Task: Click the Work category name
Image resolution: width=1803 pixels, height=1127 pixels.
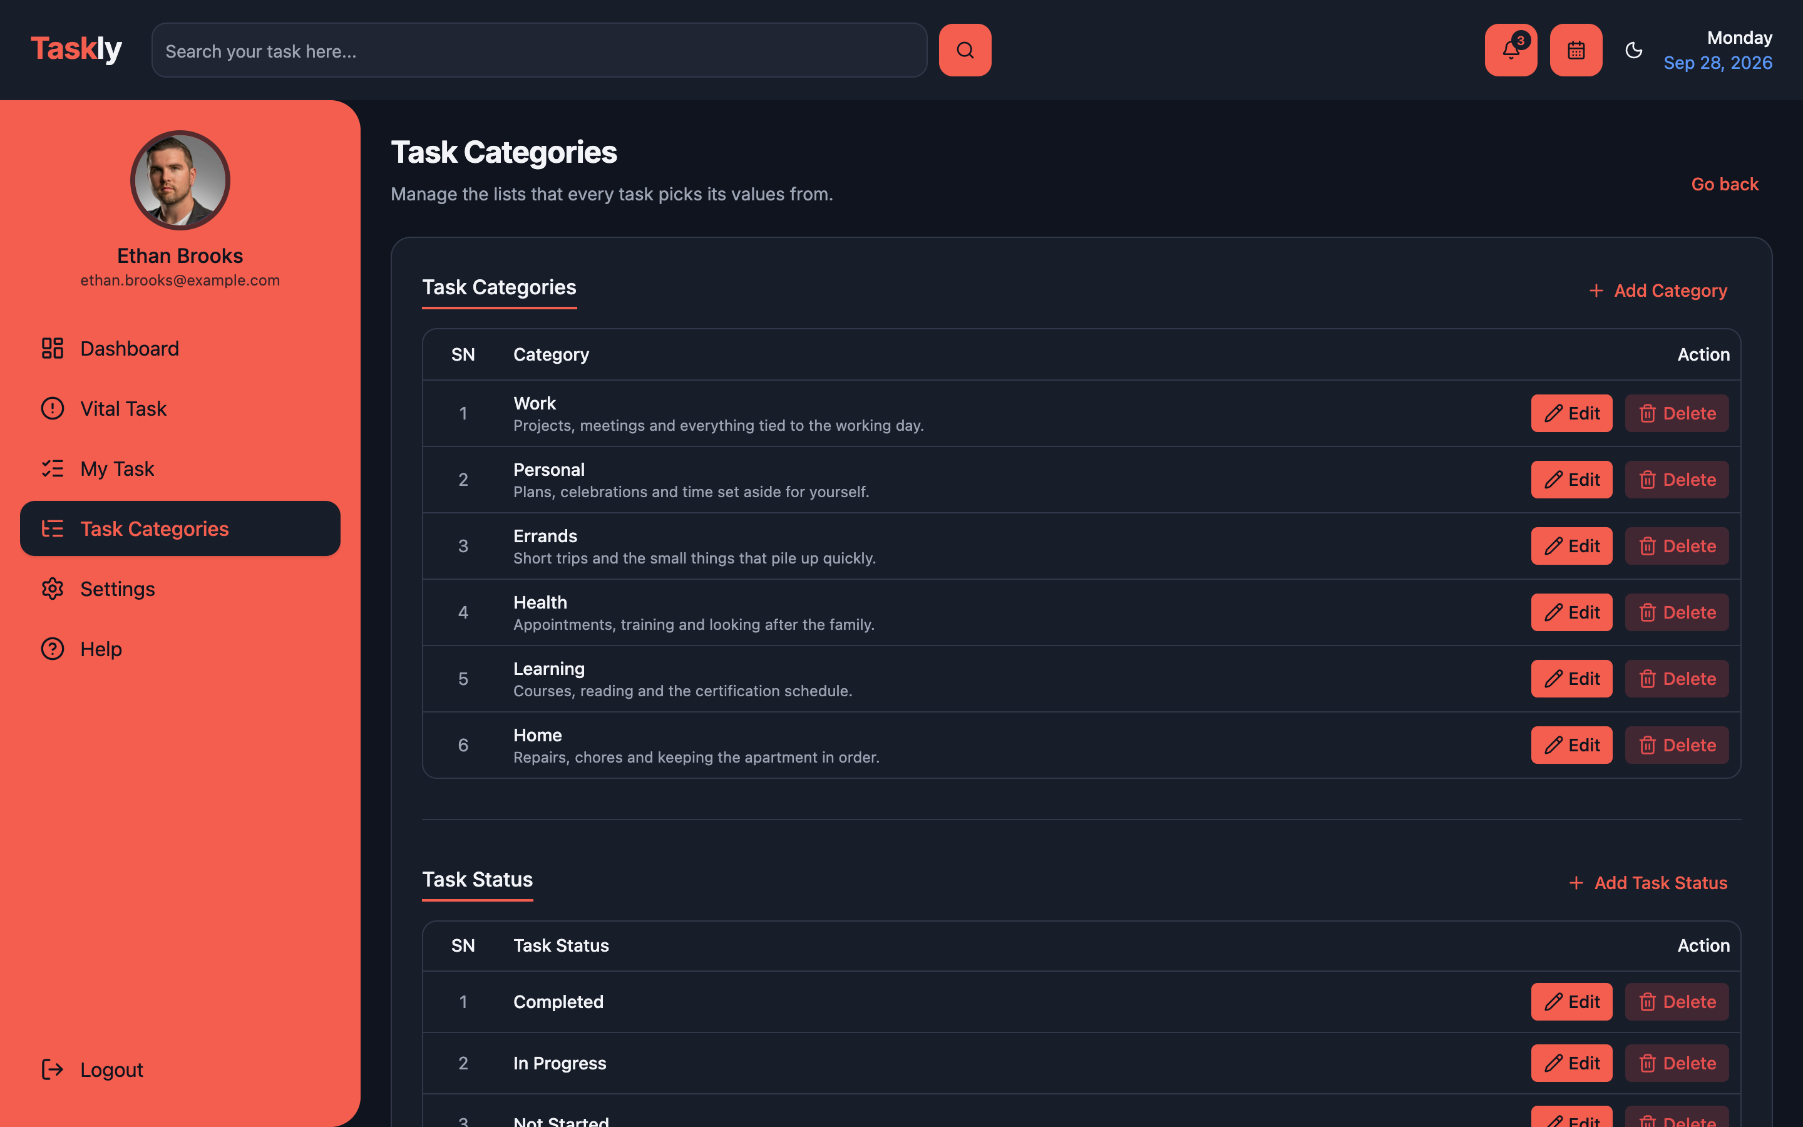Action: click(x=534, y=403)
